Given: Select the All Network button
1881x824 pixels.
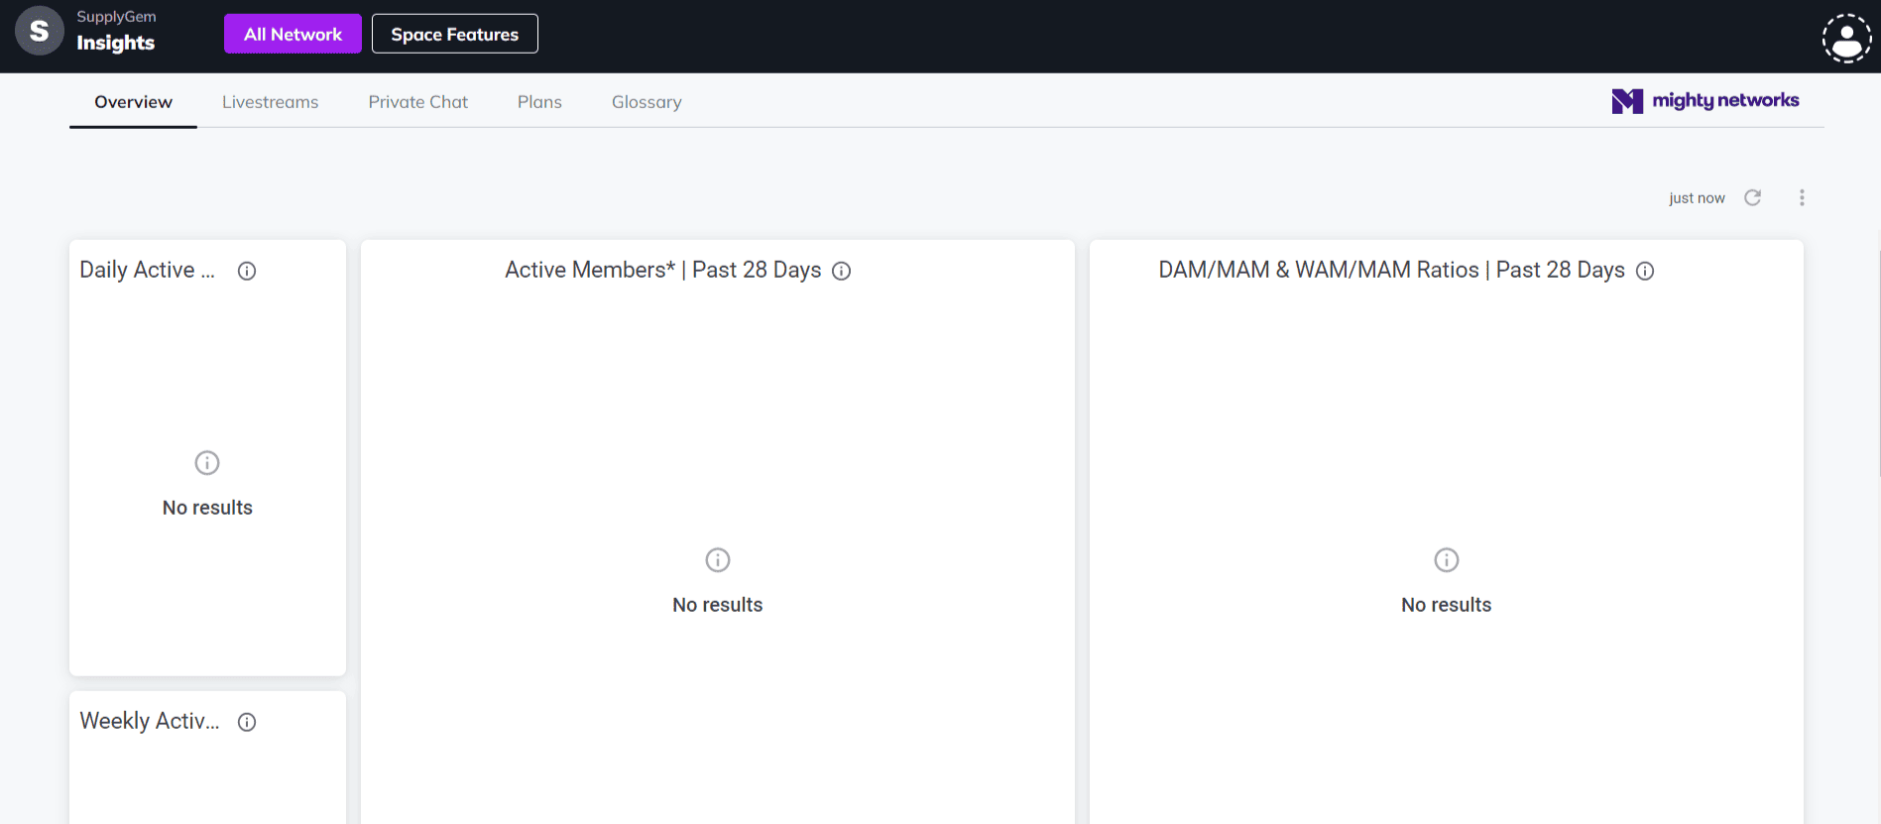Looking at the screenshot, I should pos(293,34).
